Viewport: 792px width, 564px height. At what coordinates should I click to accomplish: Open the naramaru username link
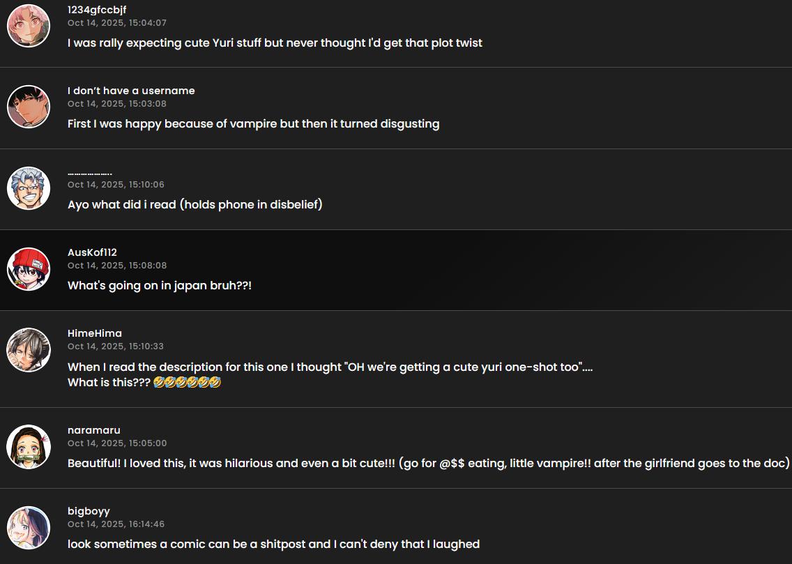pos(93,430)
